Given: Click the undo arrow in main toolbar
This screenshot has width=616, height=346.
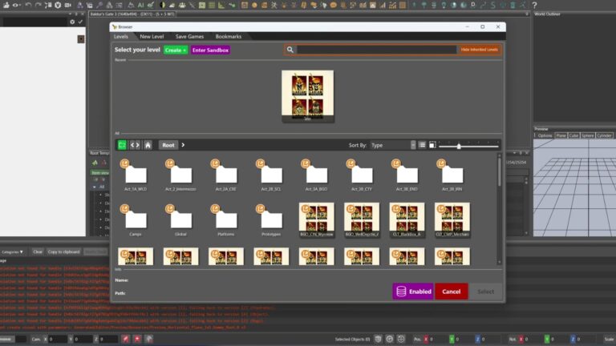Looking at the screenshot, I should coord(28,5).
